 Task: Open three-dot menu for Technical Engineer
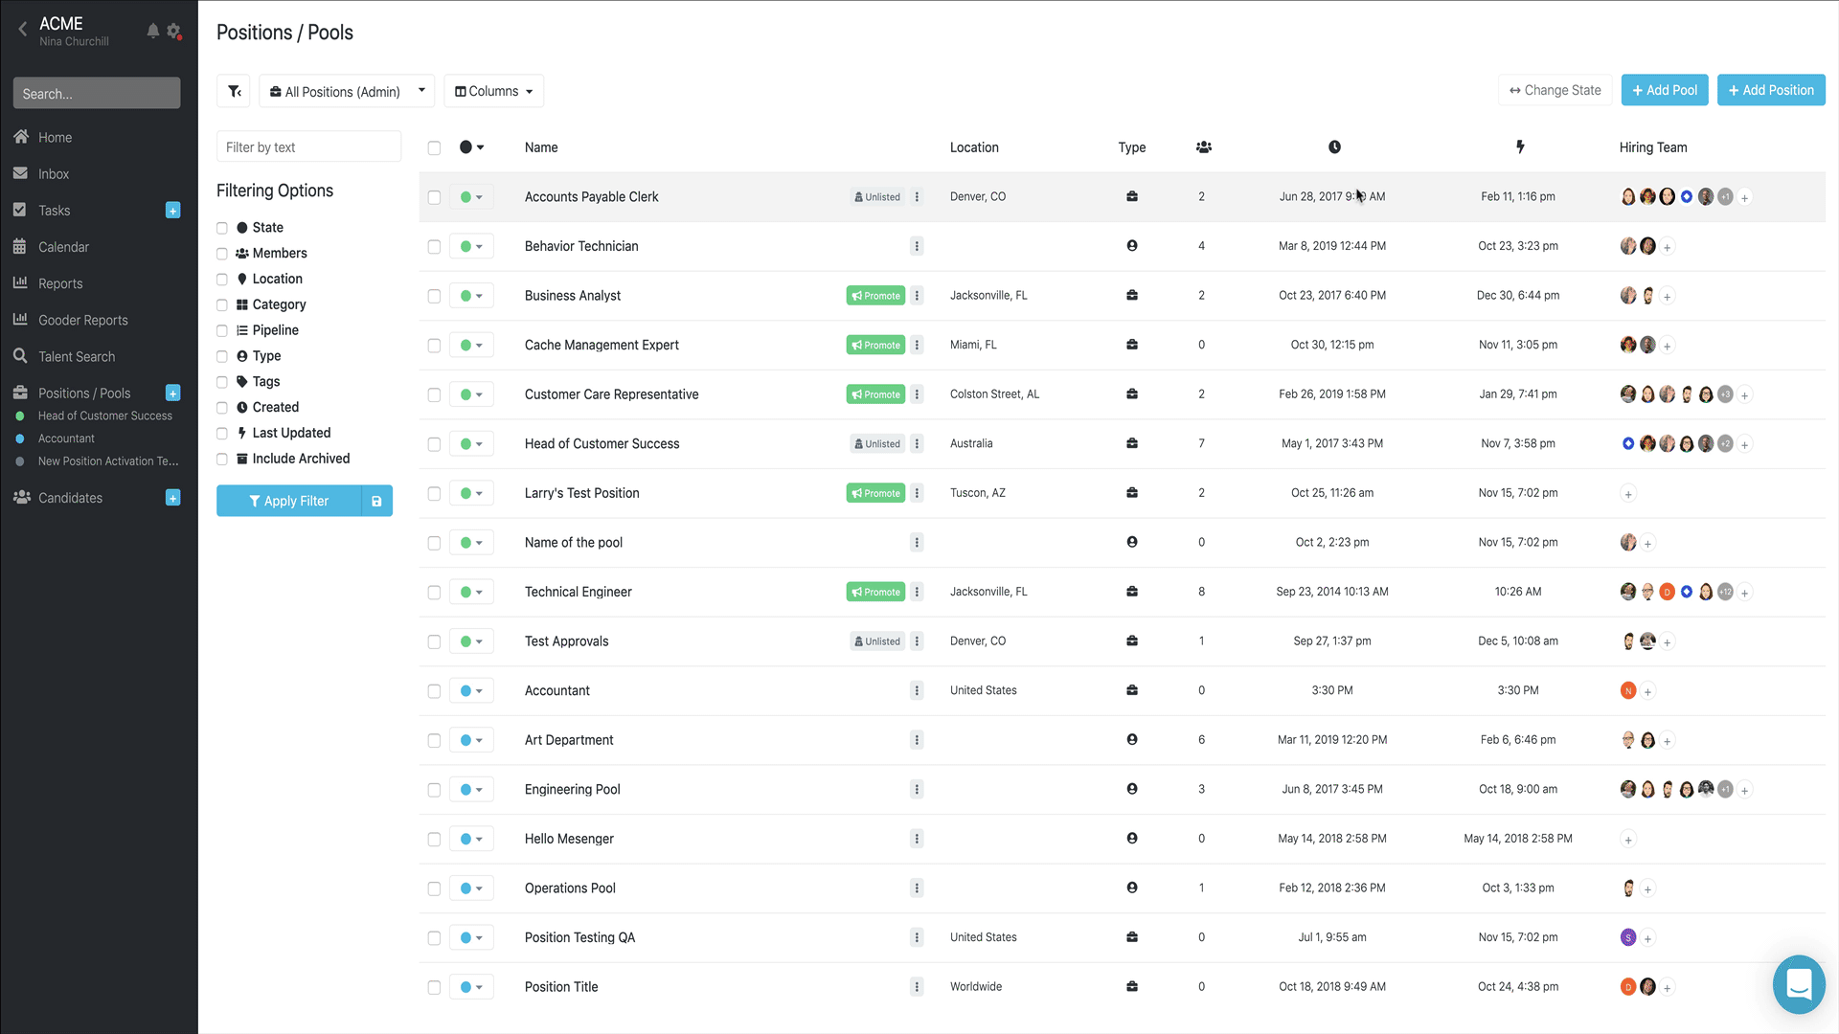[x=917, y=592]
